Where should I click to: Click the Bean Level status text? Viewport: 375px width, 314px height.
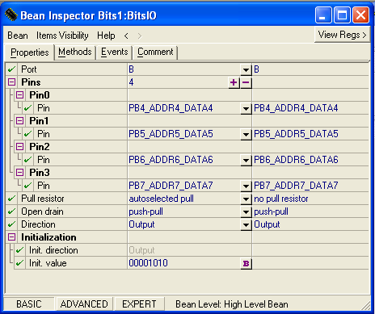coord(232,304)
